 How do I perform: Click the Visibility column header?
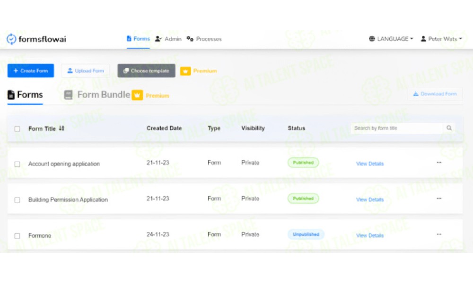click(x=253, y=128)
